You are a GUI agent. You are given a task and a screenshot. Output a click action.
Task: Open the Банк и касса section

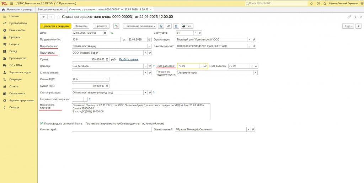point(17,30)
